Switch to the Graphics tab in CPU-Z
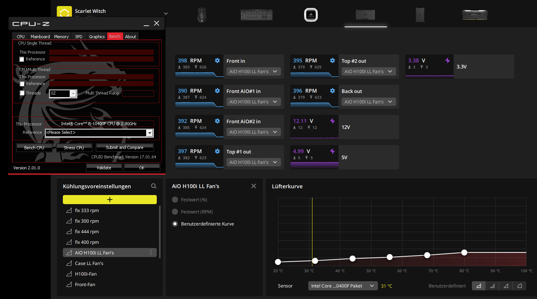 [97, 37]
